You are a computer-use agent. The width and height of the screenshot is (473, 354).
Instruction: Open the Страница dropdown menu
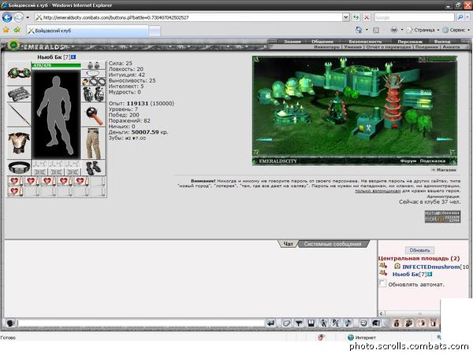click(x=422, y=30)
